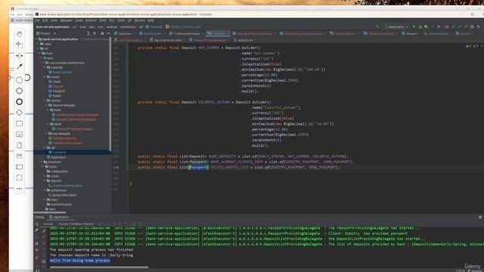Collapse the controller package in project tree
This screenshot has width=484, height=272.
coord(45,67)
